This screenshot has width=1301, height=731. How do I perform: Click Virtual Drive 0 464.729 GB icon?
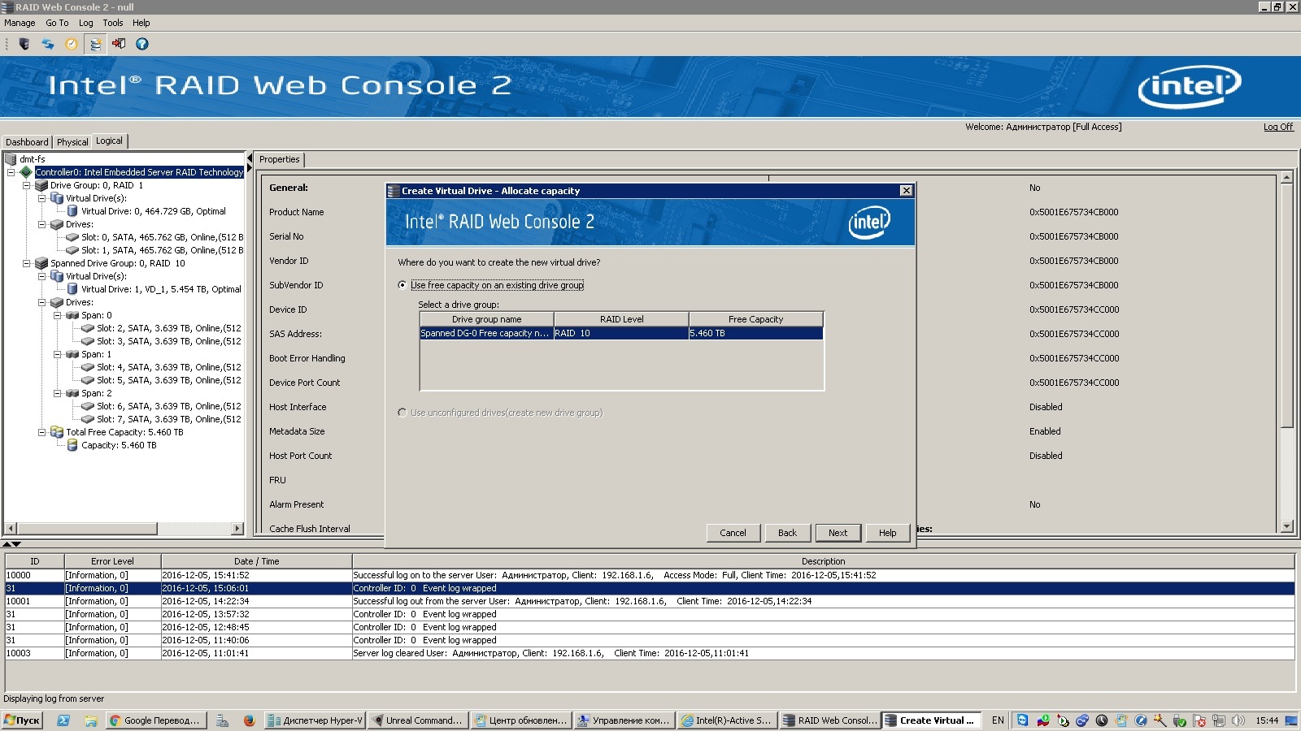(72, 211)
